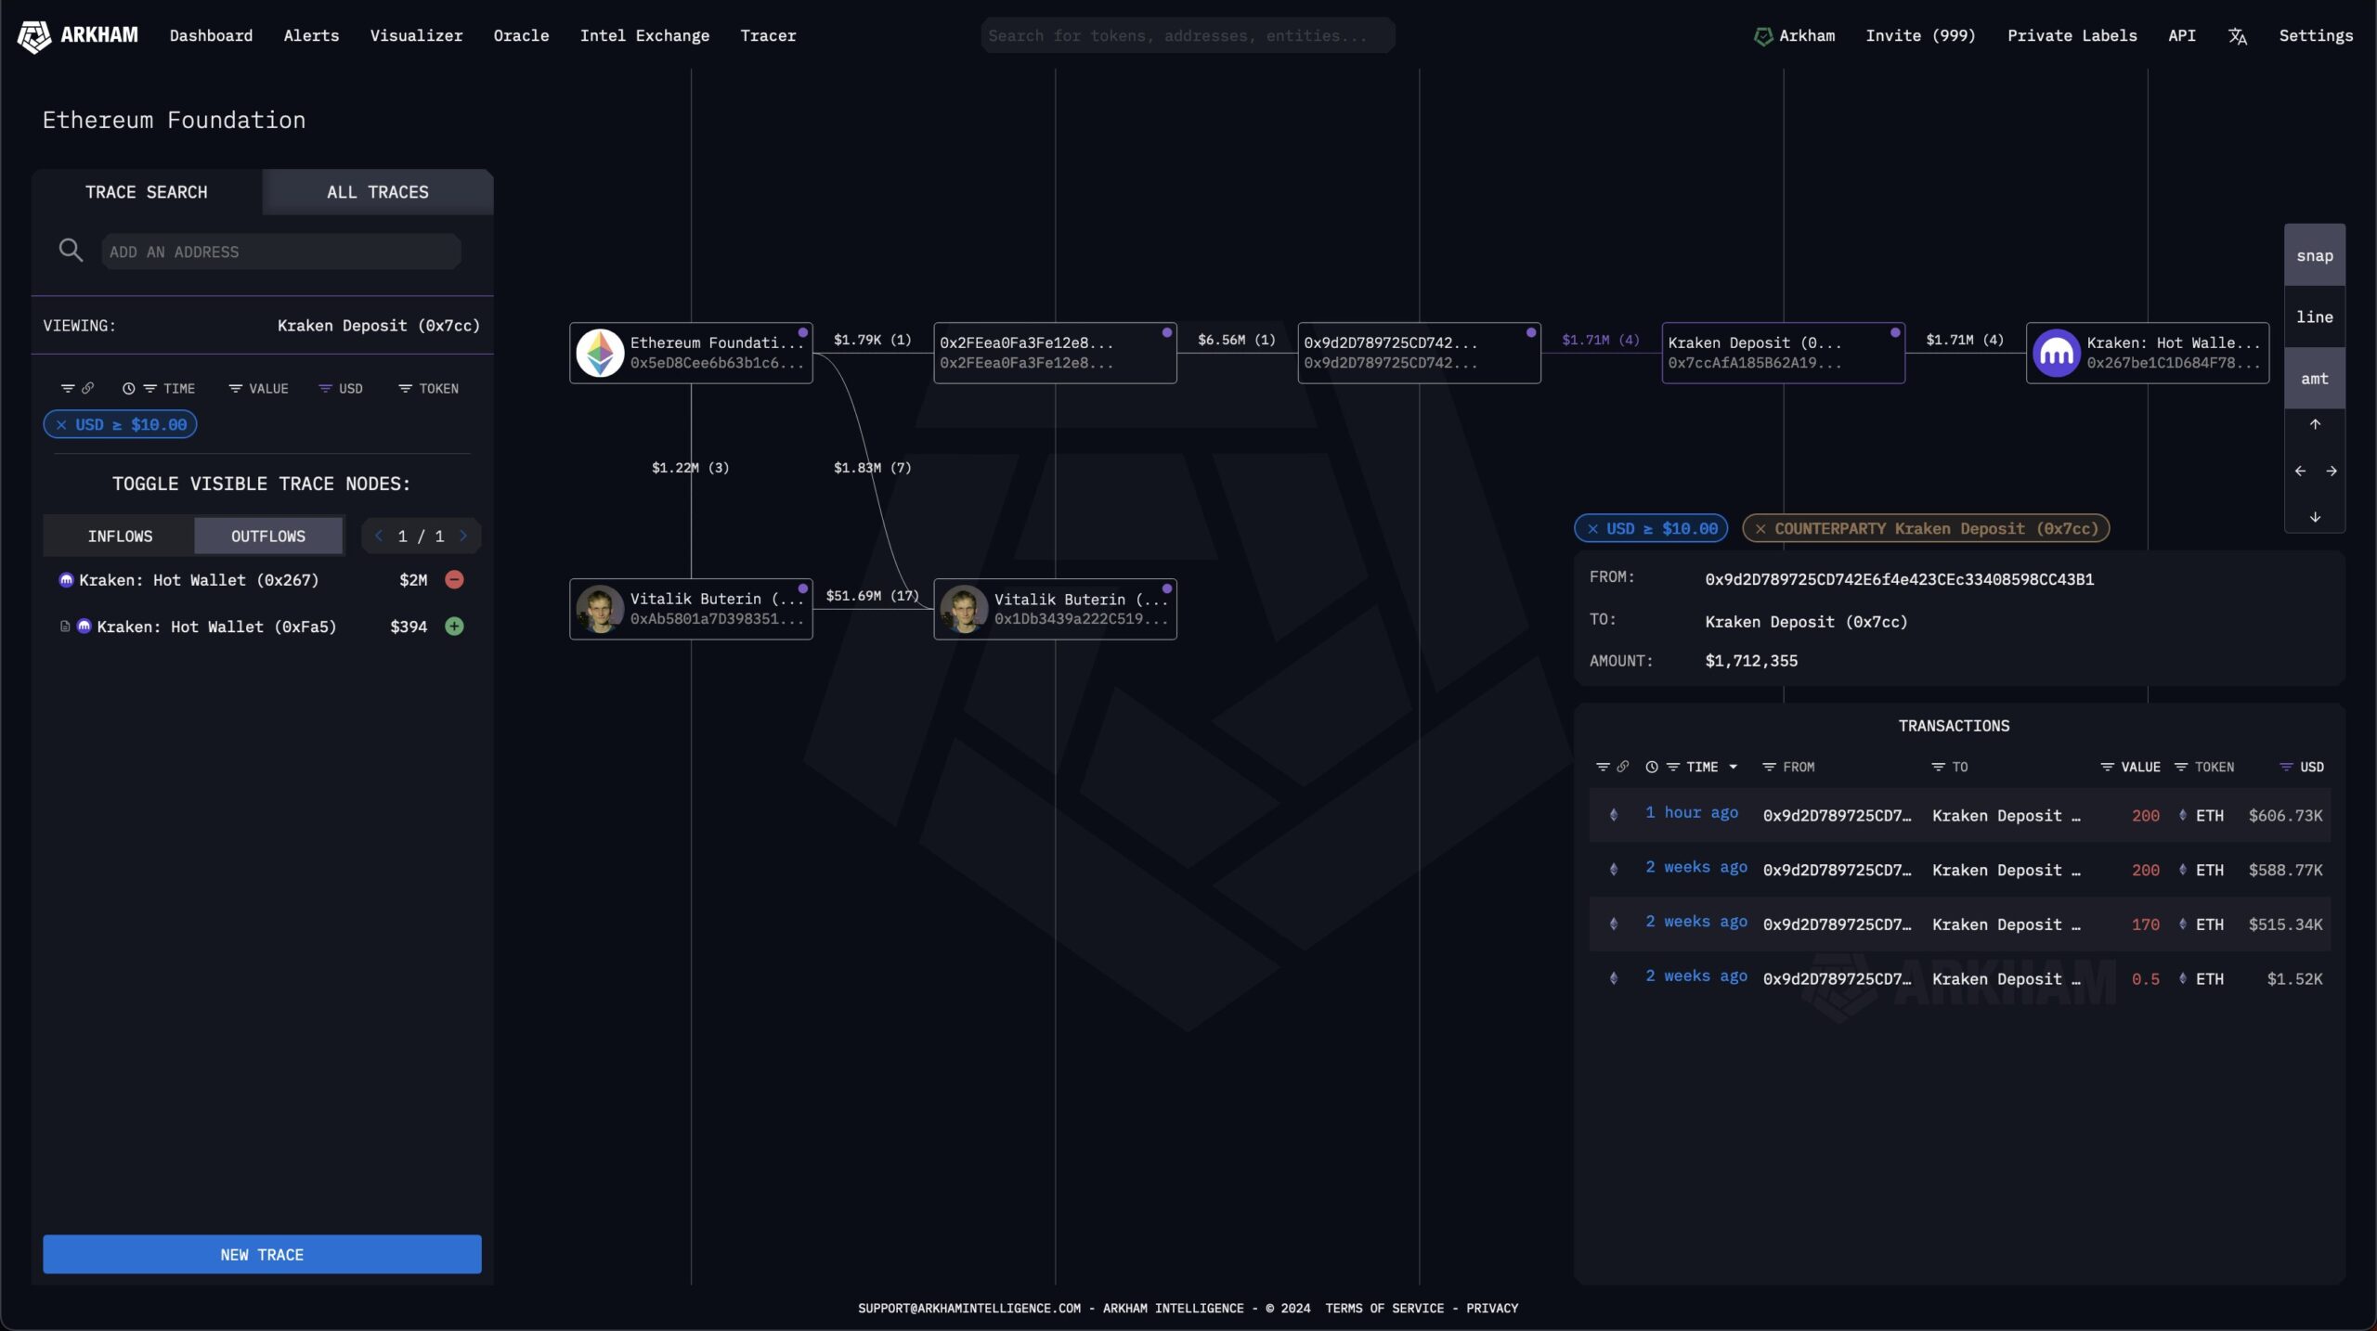This screenshot has height=1331, width=2377.
Task: Pan the graph down with arrow
Action: 2315,517
